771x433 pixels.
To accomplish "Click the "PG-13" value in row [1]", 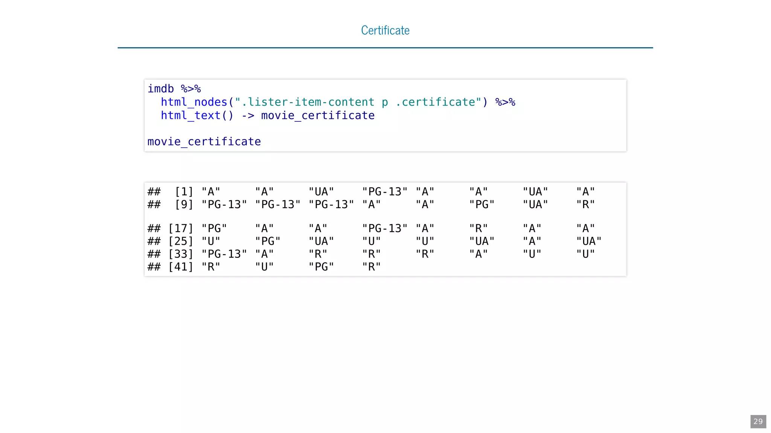I will pyautogui.click(x=385, y=192).
